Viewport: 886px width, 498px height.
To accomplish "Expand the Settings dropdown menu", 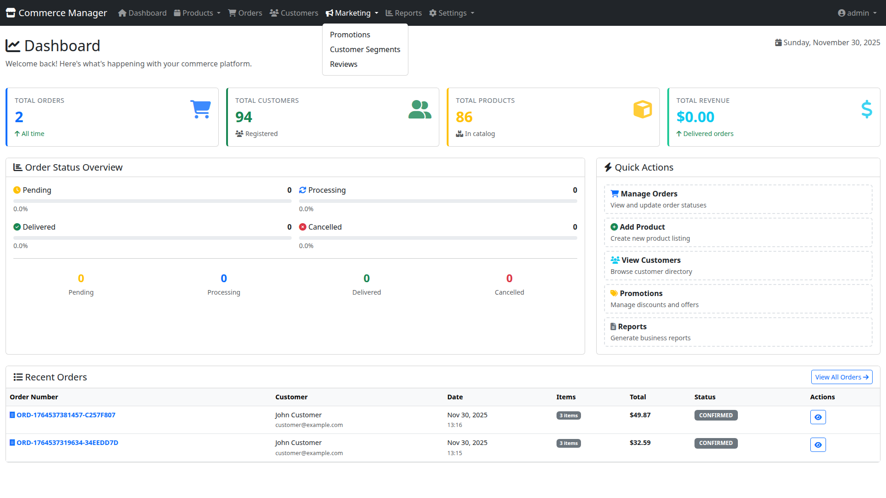I will coord(452,13).
